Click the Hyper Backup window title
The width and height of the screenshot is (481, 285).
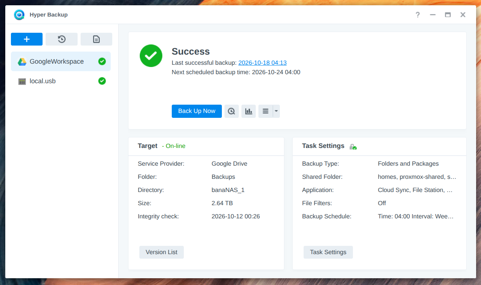pos(49,15)
